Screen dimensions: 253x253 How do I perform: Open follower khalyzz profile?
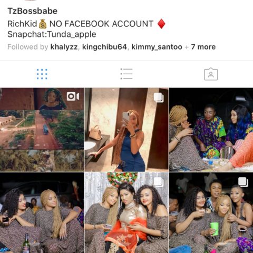tap(64, 47)
